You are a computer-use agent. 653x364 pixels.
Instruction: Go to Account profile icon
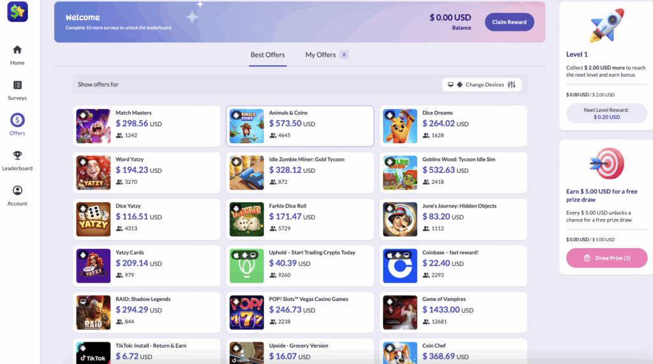coord(17,190)
